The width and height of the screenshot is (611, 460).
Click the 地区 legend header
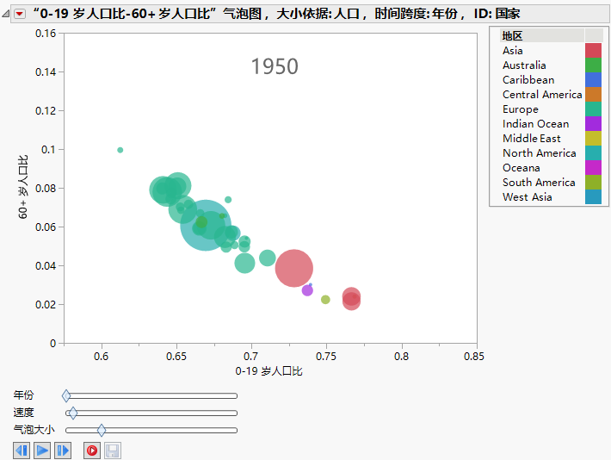pyautogui.click(x=512, y=36)
